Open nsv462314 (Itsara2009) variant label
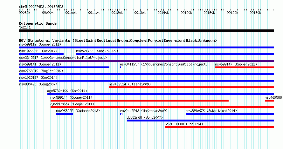The width and height of the screenshot is (283, 149). pyautogui.click(x=130, y=84)
